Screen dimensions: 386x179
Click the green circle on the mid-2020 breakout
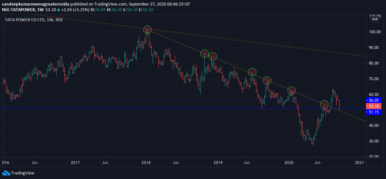click(324, 104)
